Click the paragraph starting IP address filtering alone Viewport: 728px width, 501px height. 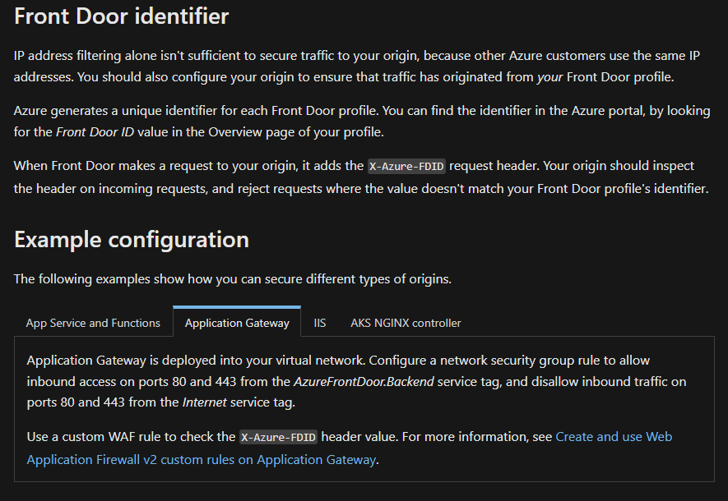(x=356, y=67)
